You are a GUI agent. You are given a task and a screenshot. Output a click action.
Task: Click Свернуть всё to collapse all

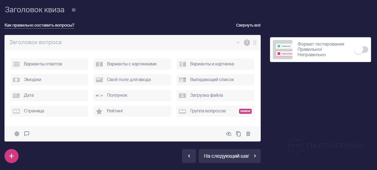point(248,25)
